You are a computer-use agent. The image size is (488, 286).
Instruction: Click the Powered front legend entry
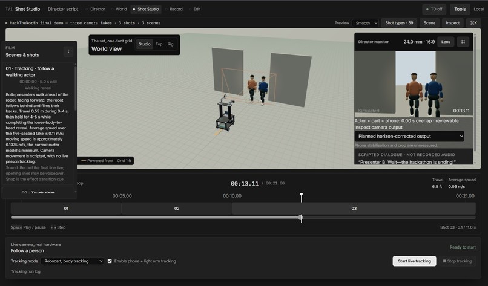[x=97, y=161]
